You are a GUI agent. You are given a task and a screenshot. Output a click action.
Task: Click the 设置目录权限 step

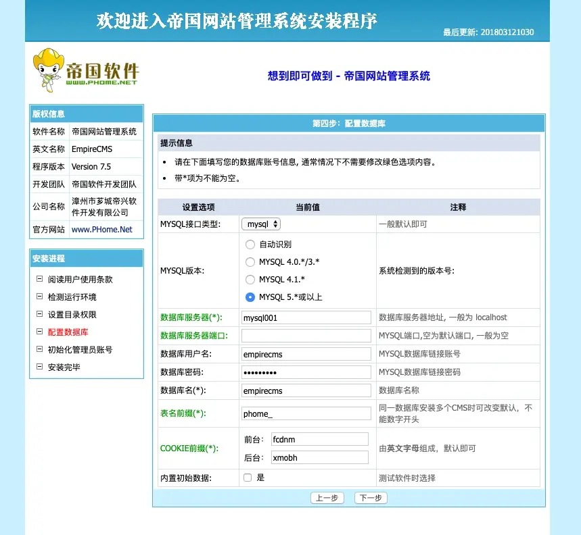(x=72, y=315)
